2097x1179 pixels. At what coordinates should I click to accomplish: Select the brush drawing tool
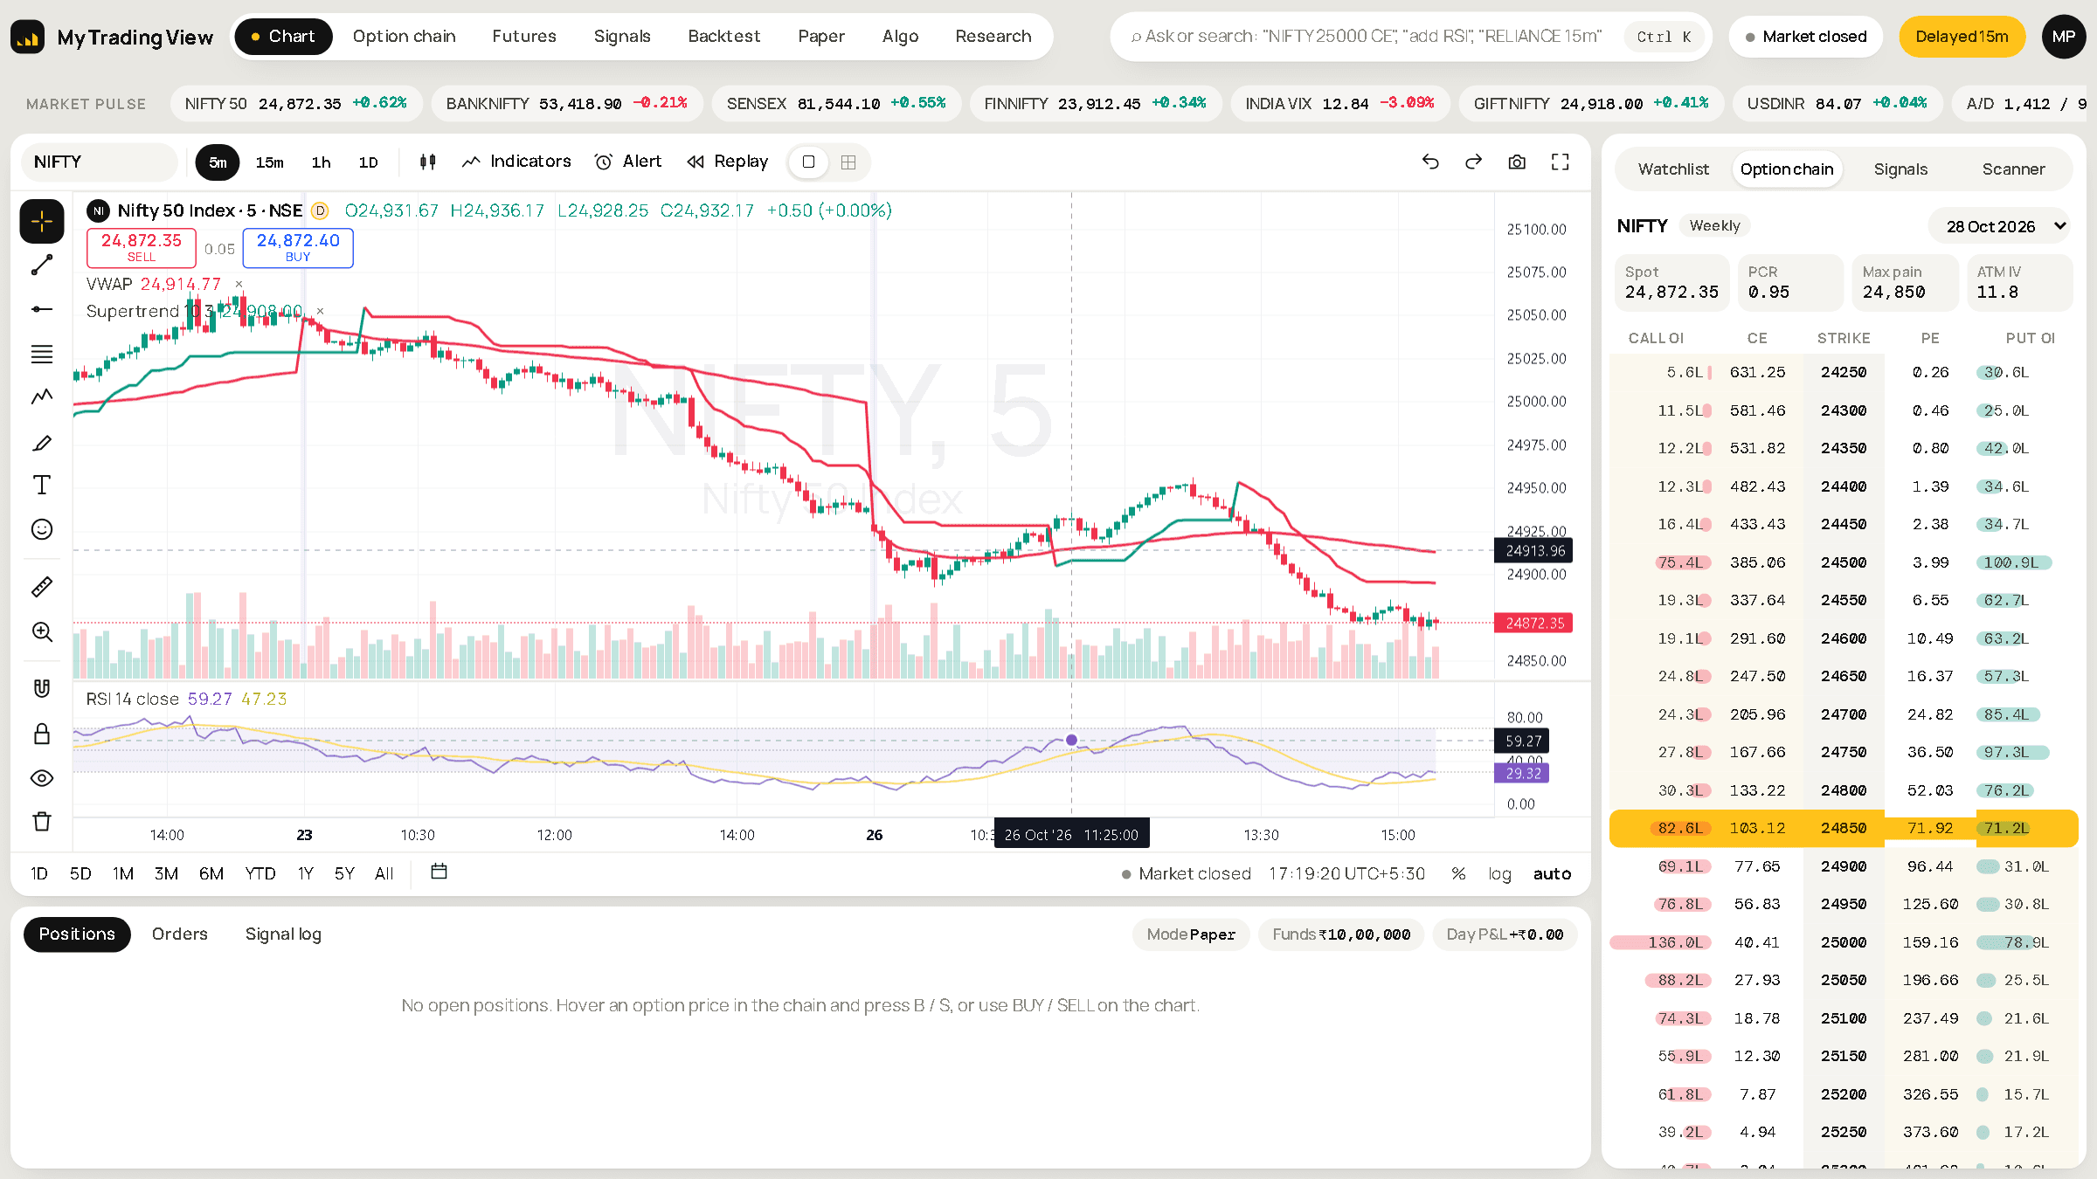click(42, 443)
